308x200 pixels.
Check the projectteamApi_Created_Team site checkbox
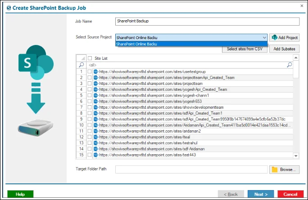click(x=90, y=78)
